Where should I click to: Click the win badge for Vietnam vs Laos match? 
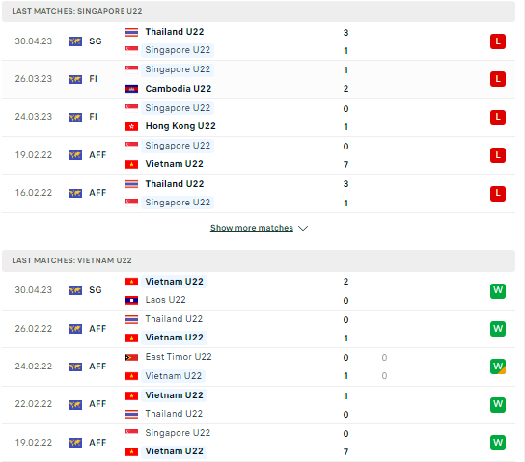[498, 290]
